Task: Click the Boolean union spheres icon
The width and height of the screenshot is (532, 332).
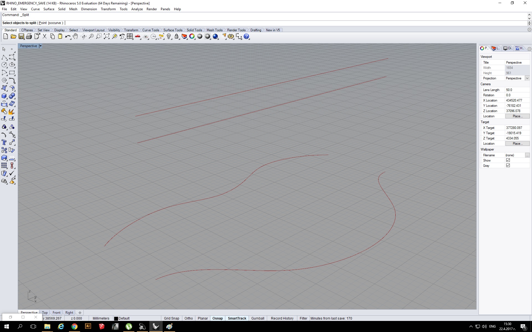Action: (x=12, y=96)
